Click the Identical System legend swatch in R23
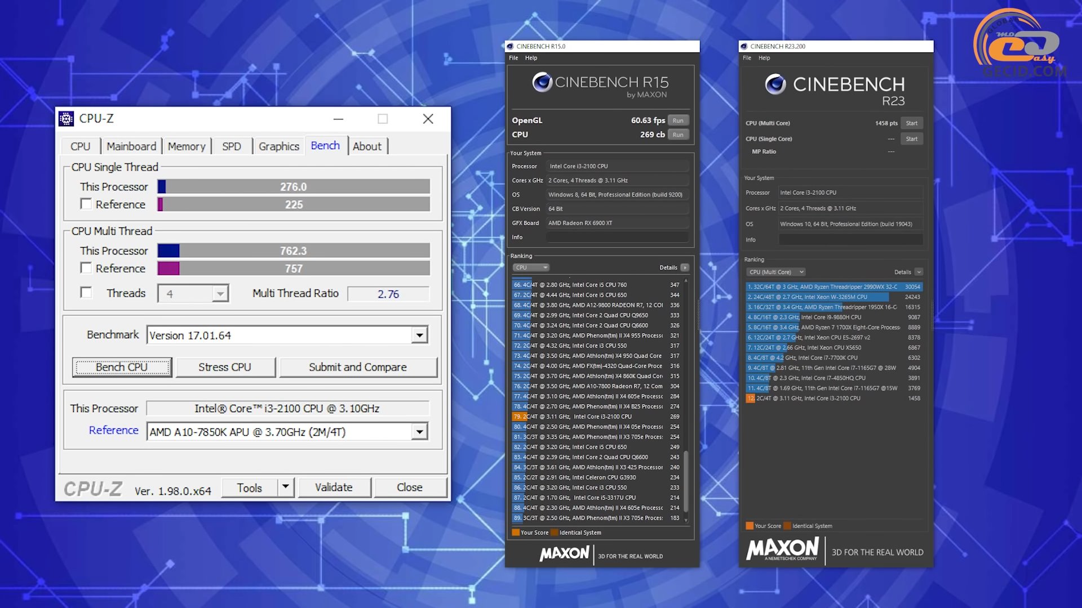This screenshot has height=608, width=1082. pyautogui.click(x=787, y=526)
